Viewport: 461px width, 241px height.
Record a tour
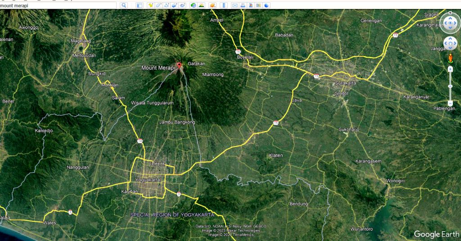point(182,5)
